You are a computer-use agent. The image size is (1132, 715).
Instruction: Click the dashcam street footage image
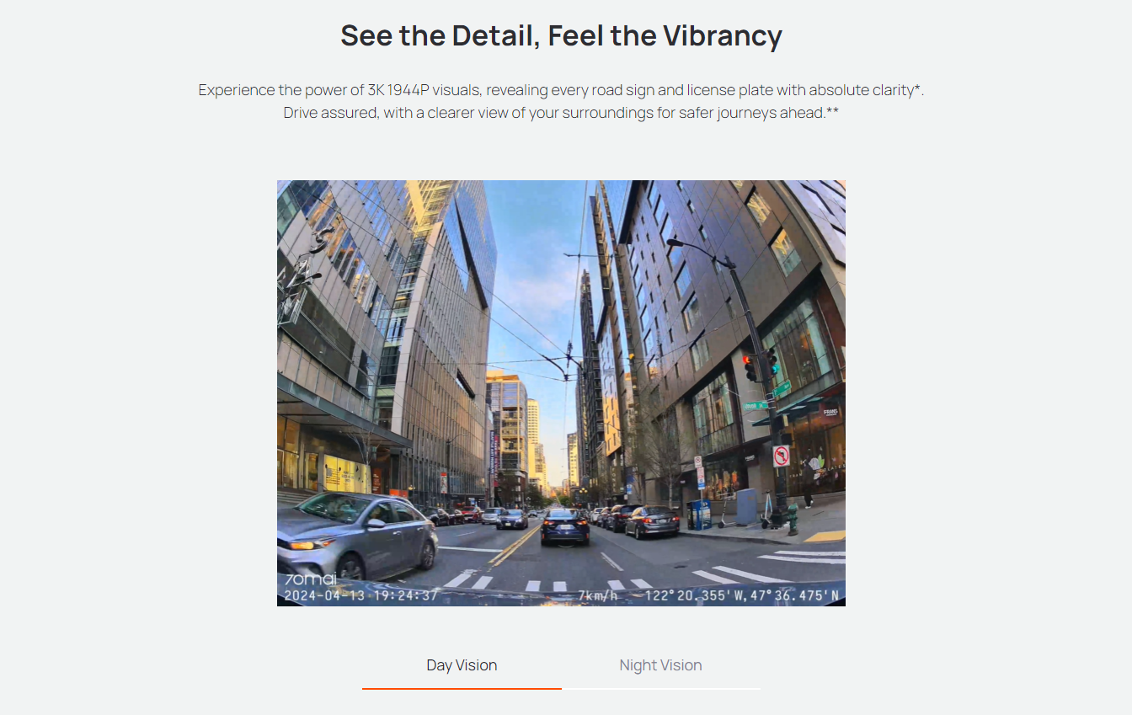pos(561,393)
